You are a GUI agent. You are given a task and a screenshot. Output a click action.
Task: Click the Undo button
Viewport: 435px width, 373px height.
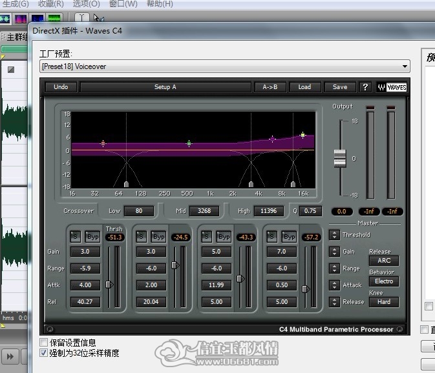(61, 87)
